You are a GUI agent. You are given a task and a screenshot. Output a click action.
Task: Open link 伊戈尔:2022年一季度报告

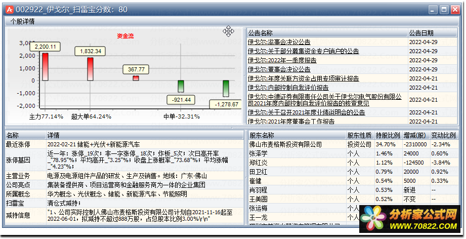coord(282,60)
